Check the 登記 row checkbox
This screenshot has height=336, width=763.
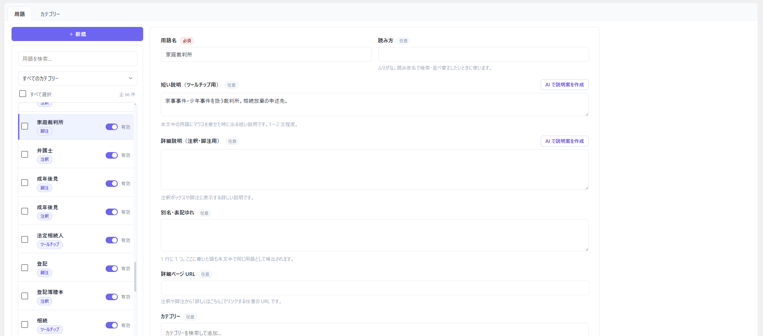click(x=25, y=268)
